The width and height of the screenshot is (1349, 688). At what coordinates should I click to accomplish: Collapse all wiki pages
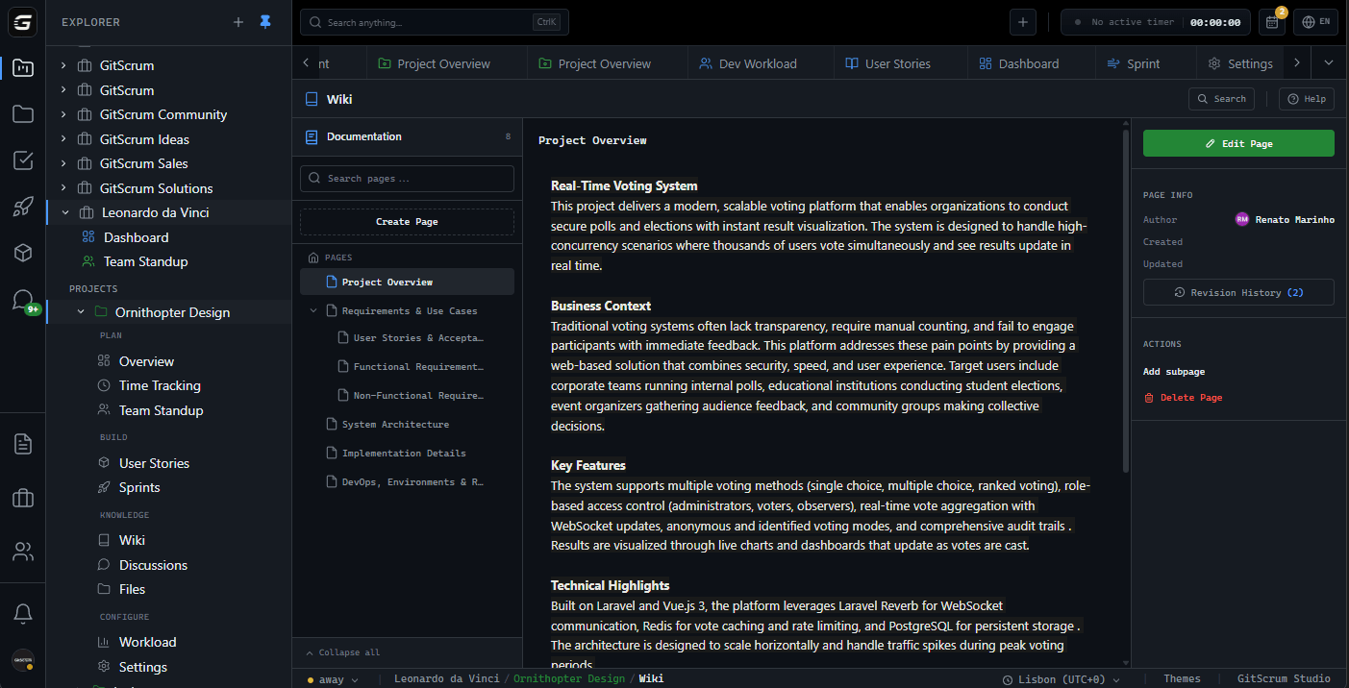(343, 652)
